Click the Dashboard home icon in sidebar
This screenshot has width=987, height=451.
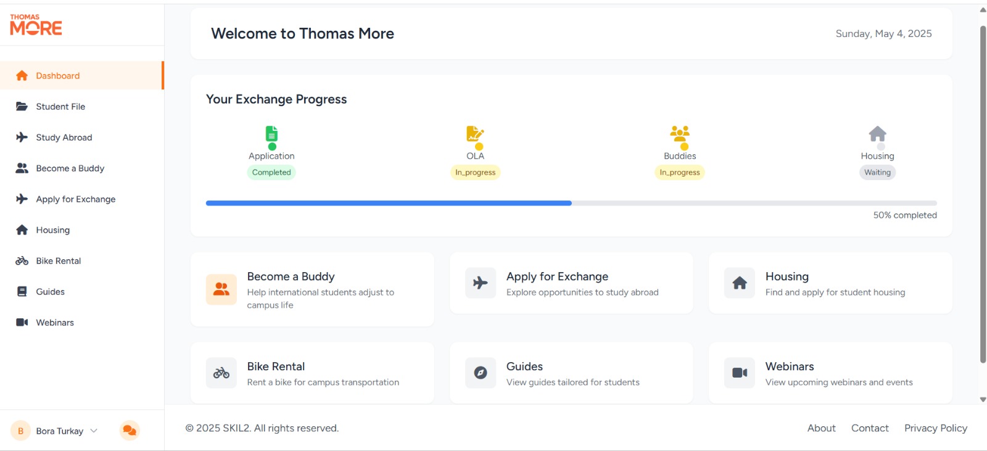[x=22, y=75]
